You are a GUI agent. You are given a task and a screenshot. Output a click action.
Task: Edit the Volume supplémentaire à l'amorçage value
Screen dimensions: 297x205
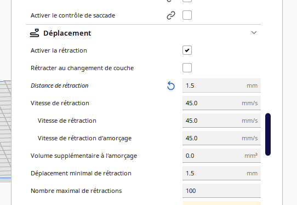221,156
